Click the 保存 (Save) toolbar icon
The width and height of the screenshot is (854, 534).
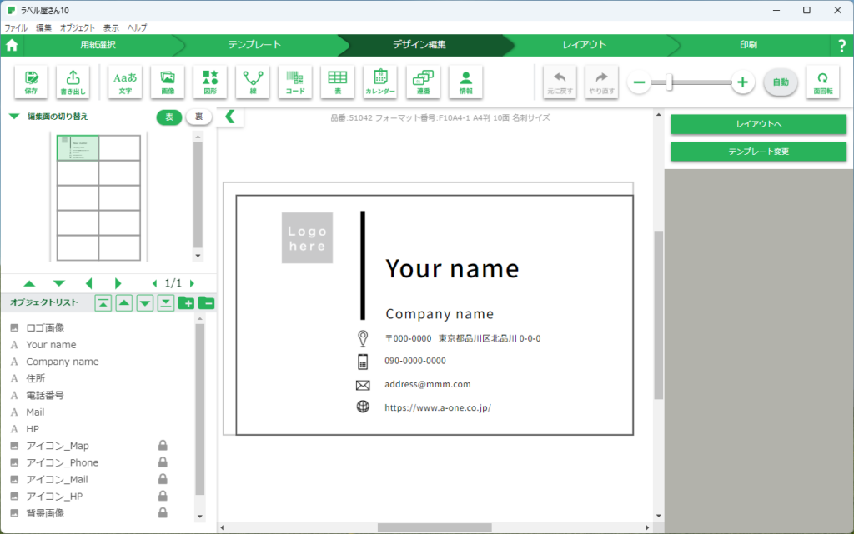click(x=31, y=82)
